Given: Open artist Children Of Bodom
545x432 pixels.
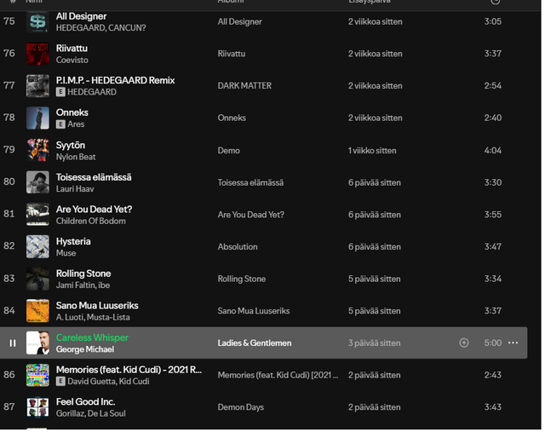Looking at the screenshot, I should coord(91,221).
